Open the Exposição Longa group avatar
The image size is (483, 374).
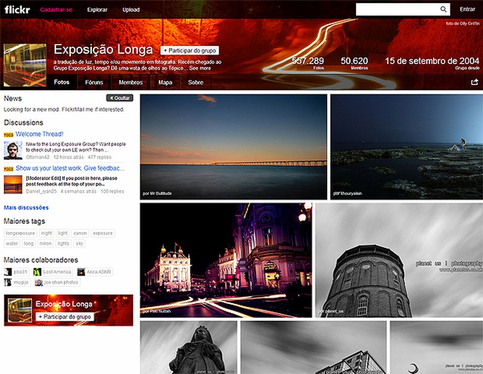click(25, 65)
